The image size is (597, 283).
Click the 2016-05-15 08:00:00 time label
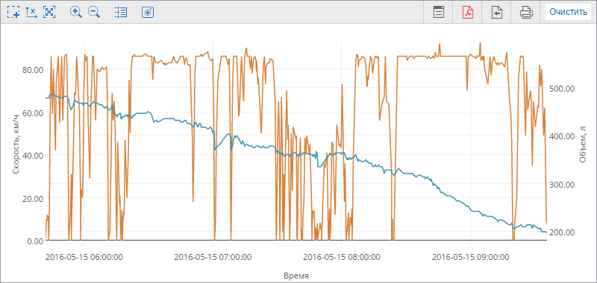click(342, 257)
